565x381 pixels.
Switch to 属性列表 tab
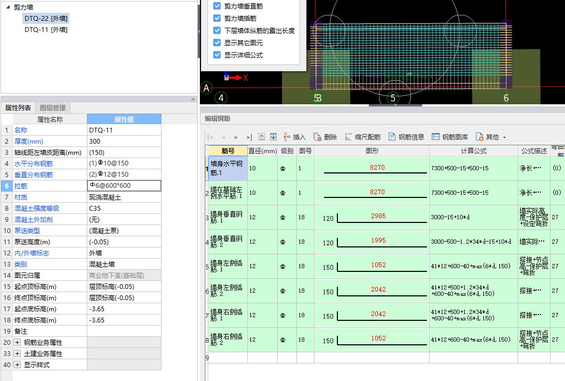click(x=18, y=107)
